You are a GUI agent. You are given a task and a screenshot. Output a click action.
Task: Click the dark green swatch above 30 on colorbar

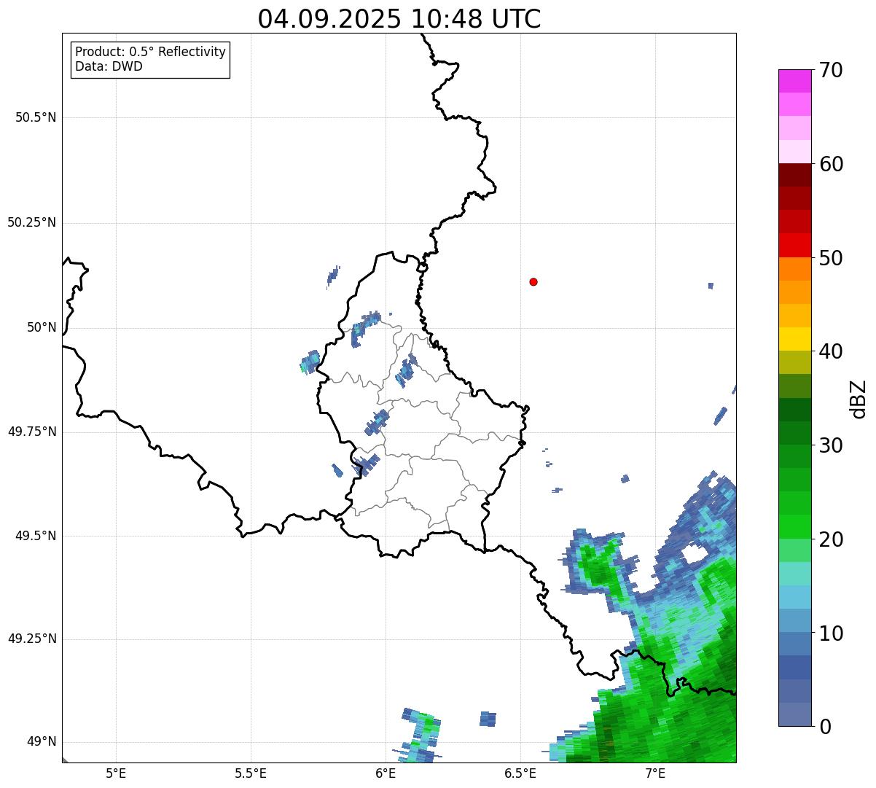(794, 433)
